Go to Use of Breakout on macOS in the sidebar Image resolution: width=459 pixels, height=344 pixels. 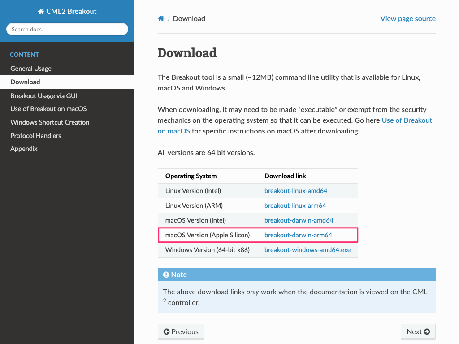pyautogui.click(x=67, y=109)
